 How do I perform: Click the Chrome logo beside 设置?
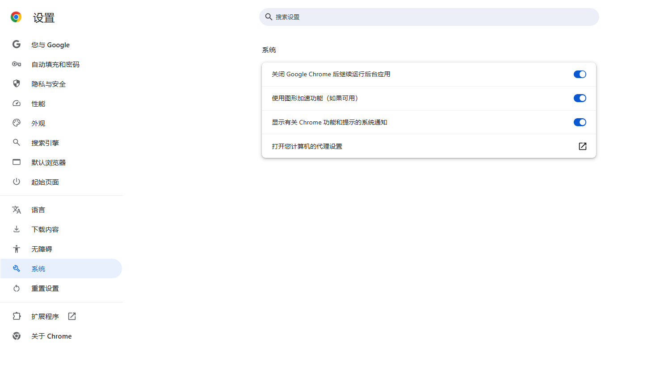tap(16, 17)
